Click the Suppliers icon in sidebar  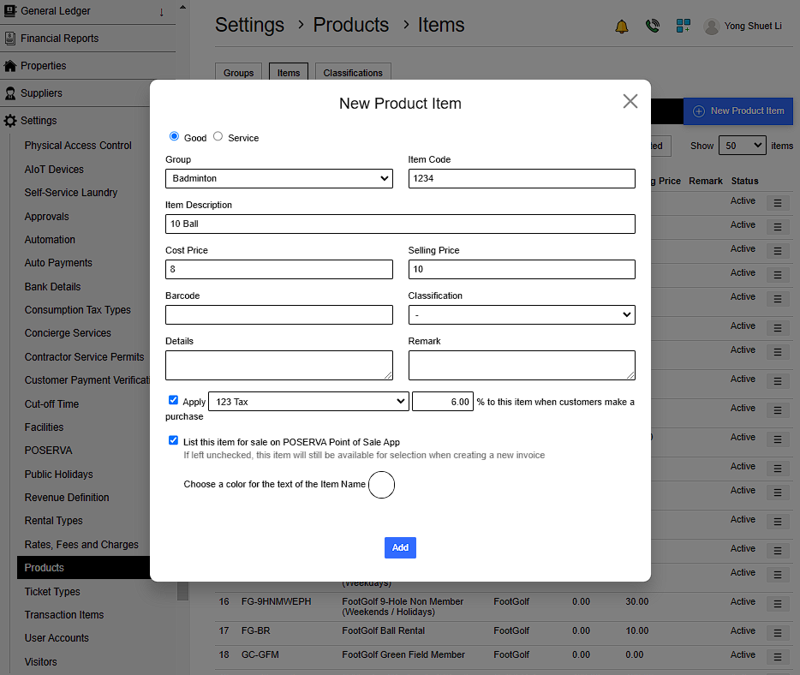[10, 93]
